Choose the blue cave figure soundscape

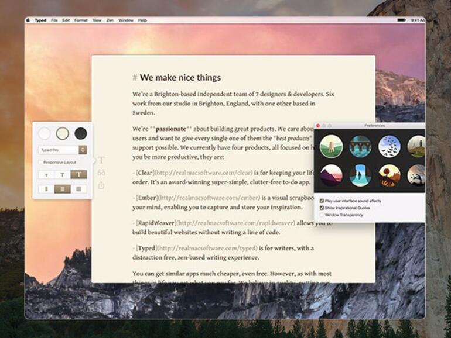coord(360,175)
